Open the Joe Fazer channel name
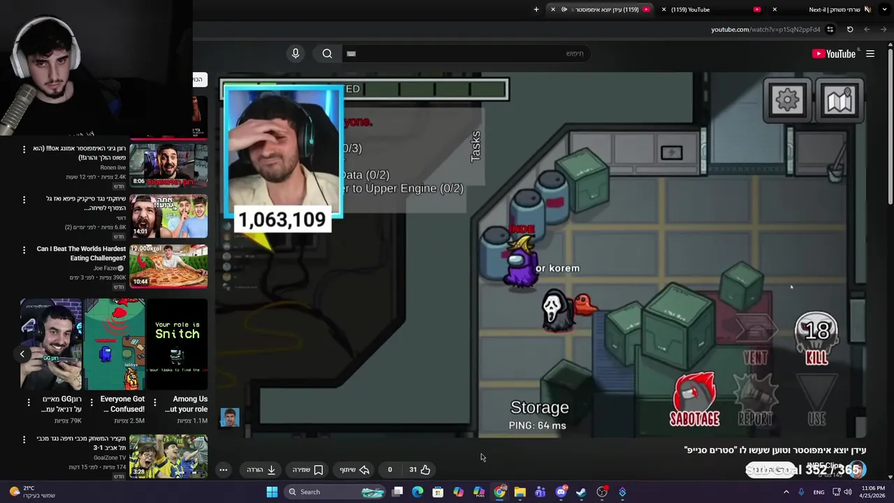894x503 pixels. click(x=106, y=268)
